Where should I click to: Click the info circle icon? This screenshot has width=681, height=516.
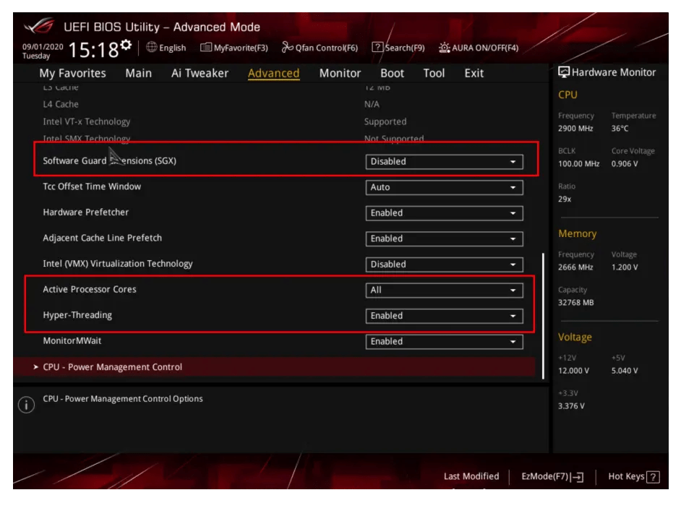[x=27, y=405]
